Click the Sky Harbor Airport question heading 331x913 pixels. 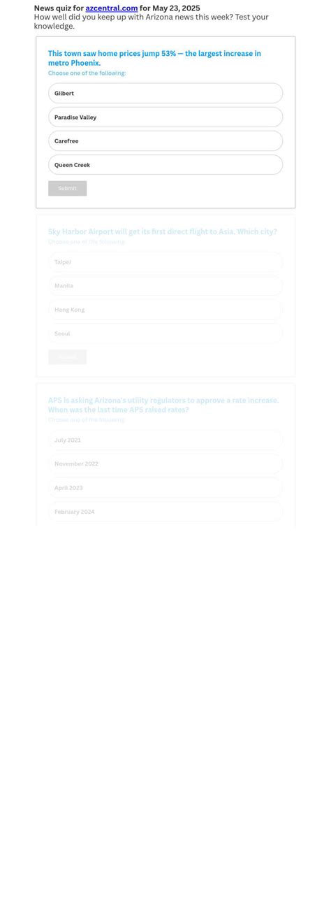point(163,231)
